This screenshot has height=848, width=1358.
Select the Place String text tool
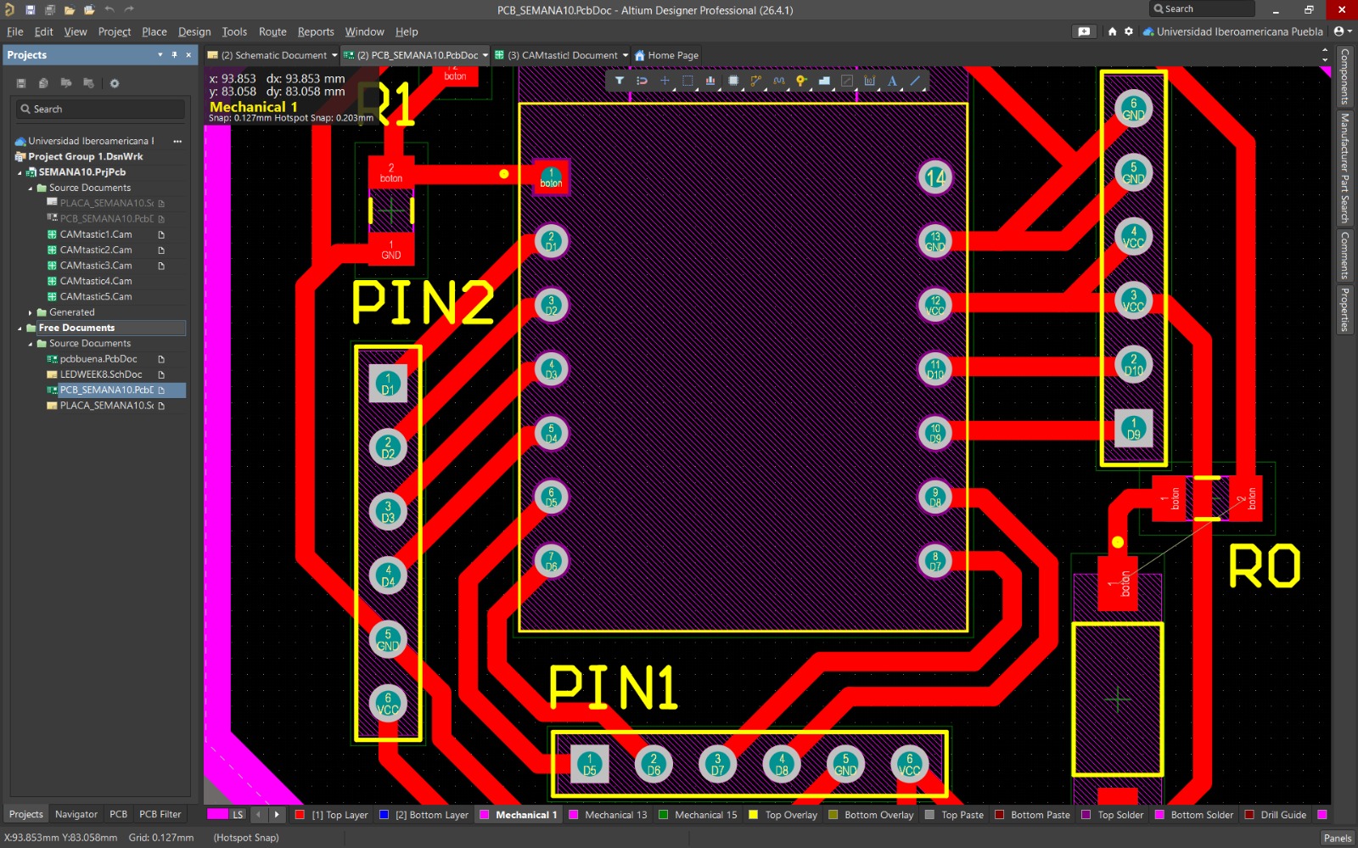pos(892,81)
